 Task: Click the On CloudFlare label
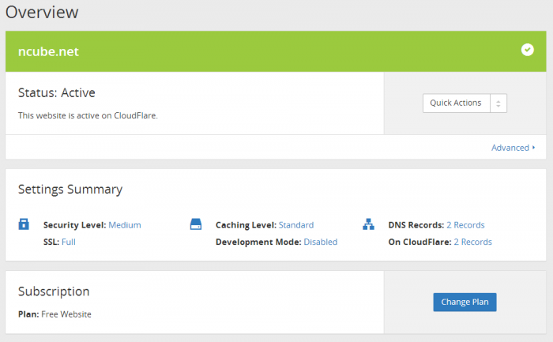click(419, 242)
